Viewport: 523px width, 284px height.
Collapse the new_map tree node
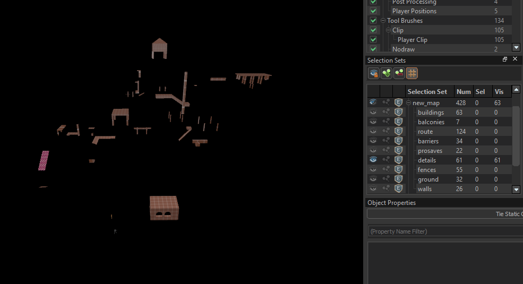409,102
